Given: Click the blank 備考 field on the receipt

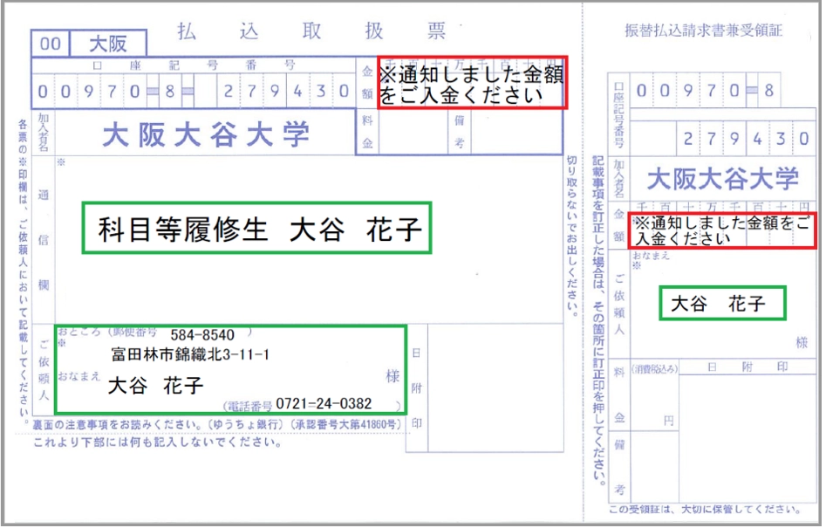Looking at the screenshot, I should pyautogui.click(x=655, y=467).
